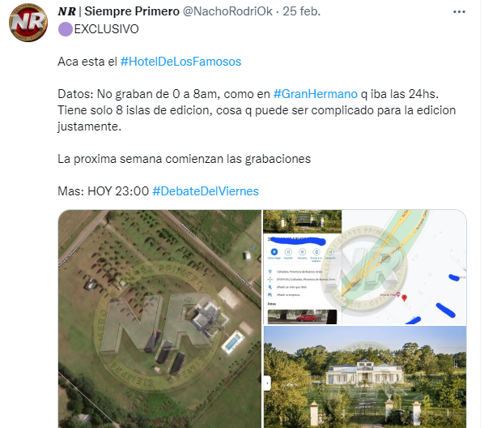This screenshot has height=428, width=484.
Task: Open the aerial satellite photo of the property
Action: click(159, 319)
